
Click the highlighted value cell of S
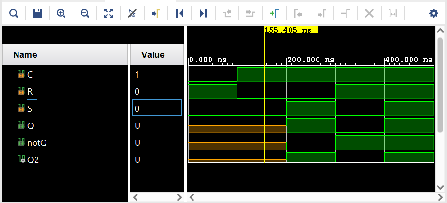157,108
